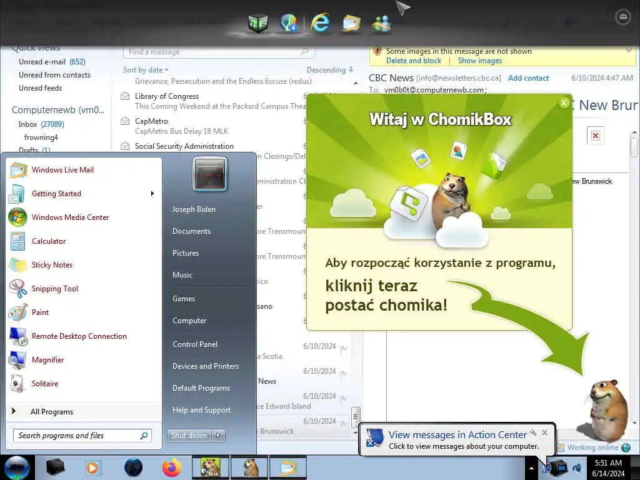Click Delete and block link
Image resolution: width=640 pixels, height=480 pixels.
coord(414,61)
